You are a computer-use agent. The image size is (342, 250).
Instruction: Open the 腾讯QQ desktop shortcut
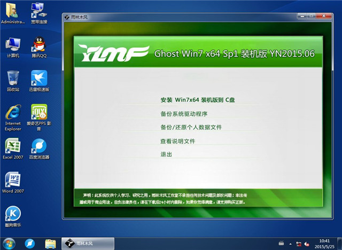coord(38,45)
